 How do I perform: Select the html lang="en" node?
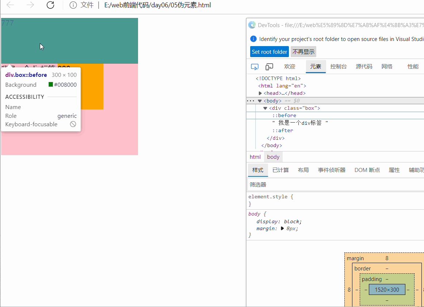[282, 86]
